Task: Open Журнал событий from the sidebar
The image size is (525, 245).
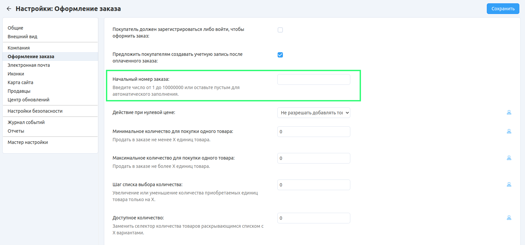Action: point(26,122)
